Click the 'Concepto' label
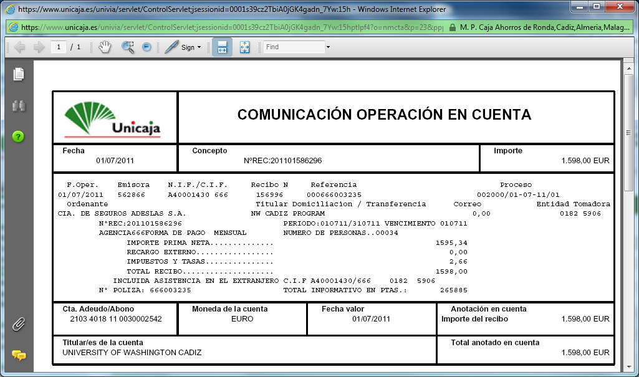The height and width of the screenshot is (377, 639). (209, 151)
